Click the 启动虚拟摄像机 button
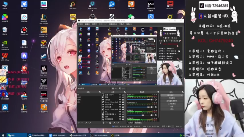The image size is (244, 137). click(172, 101)
